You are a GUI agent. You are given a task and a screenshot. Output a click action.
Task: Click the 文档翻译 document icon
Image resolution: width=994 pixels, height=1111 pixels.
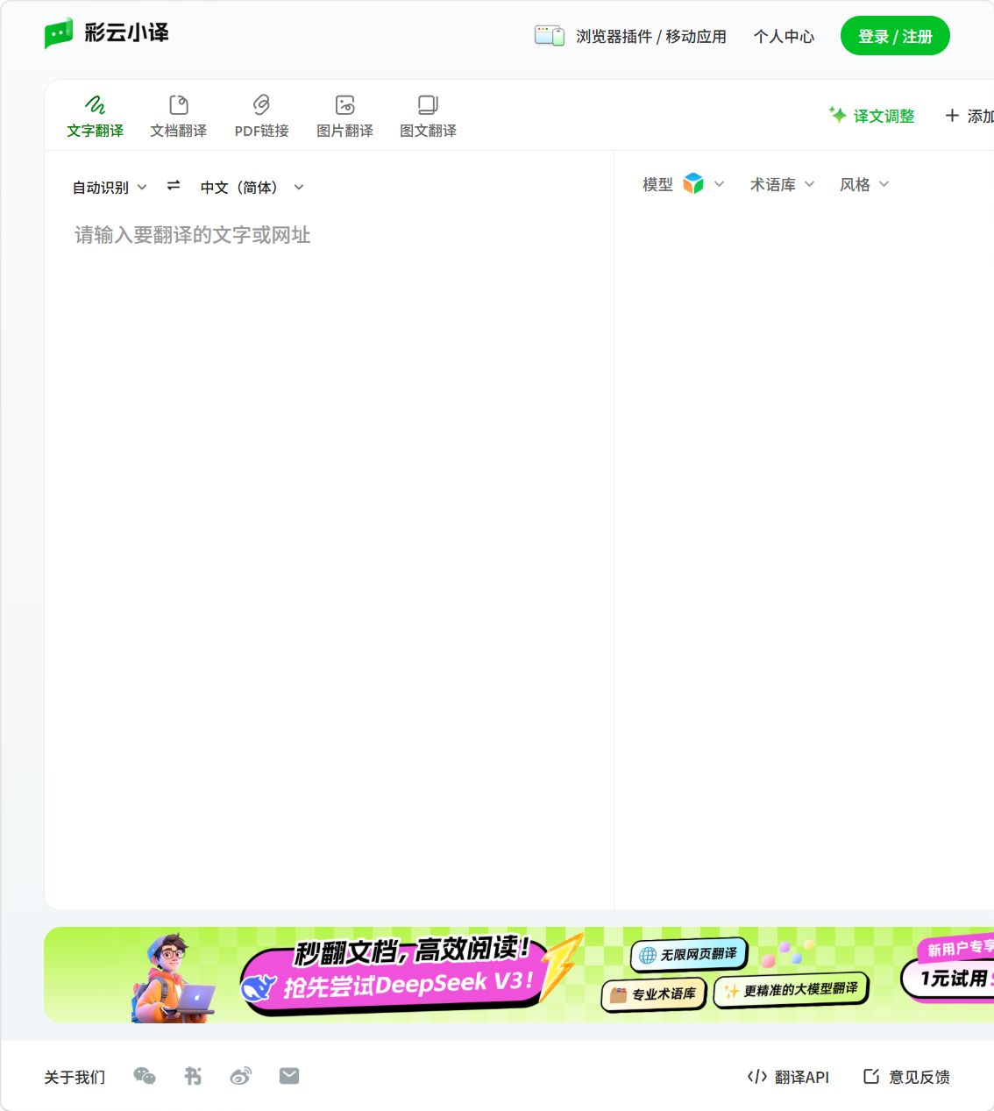(179, 105)
